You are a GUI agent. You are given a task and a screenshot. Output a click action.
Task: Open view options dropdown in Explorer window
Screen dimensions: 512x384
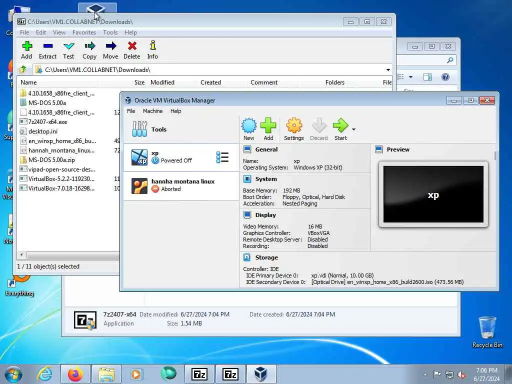(411, 77)
